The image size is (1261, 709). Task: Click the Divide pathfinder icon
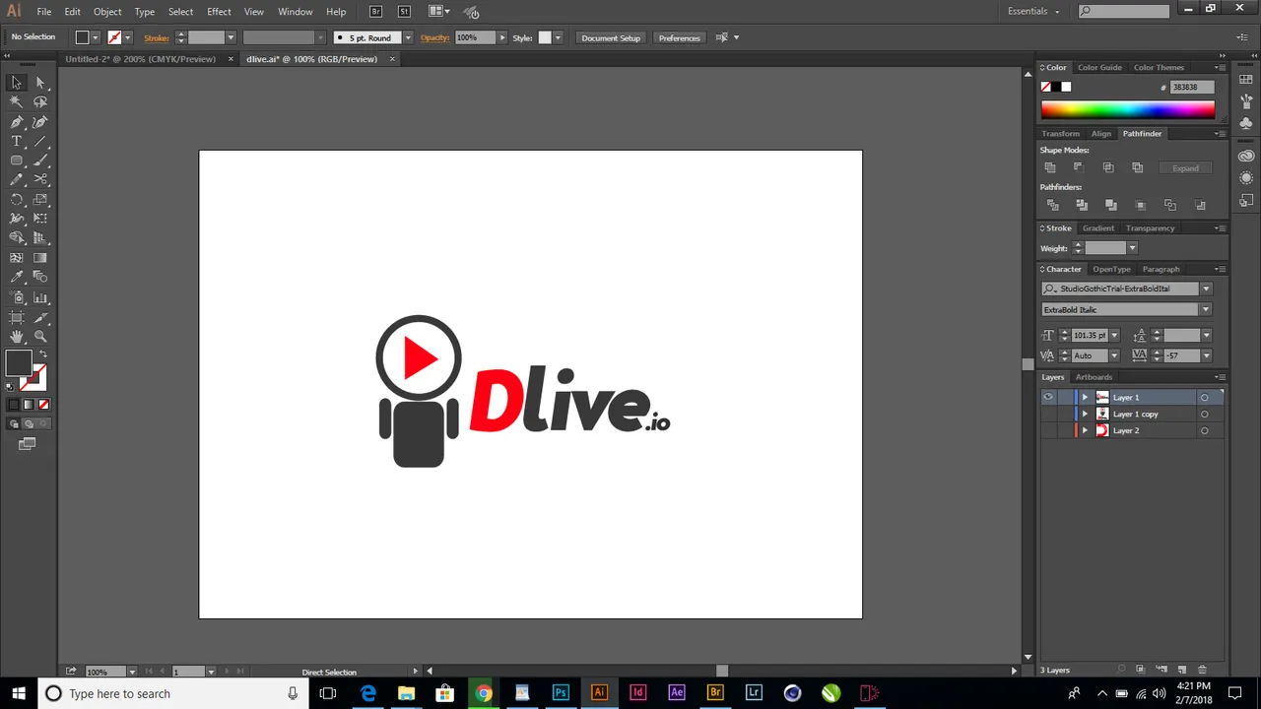(x=1052, y=205)
